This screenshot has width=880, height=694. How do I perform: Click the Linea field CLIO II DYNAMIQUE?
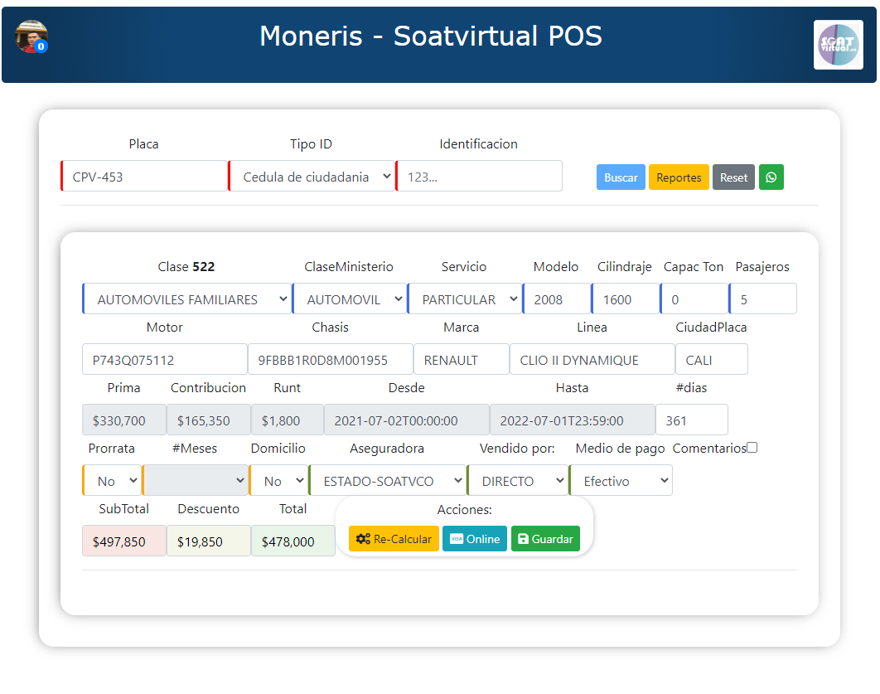[592, 359]
